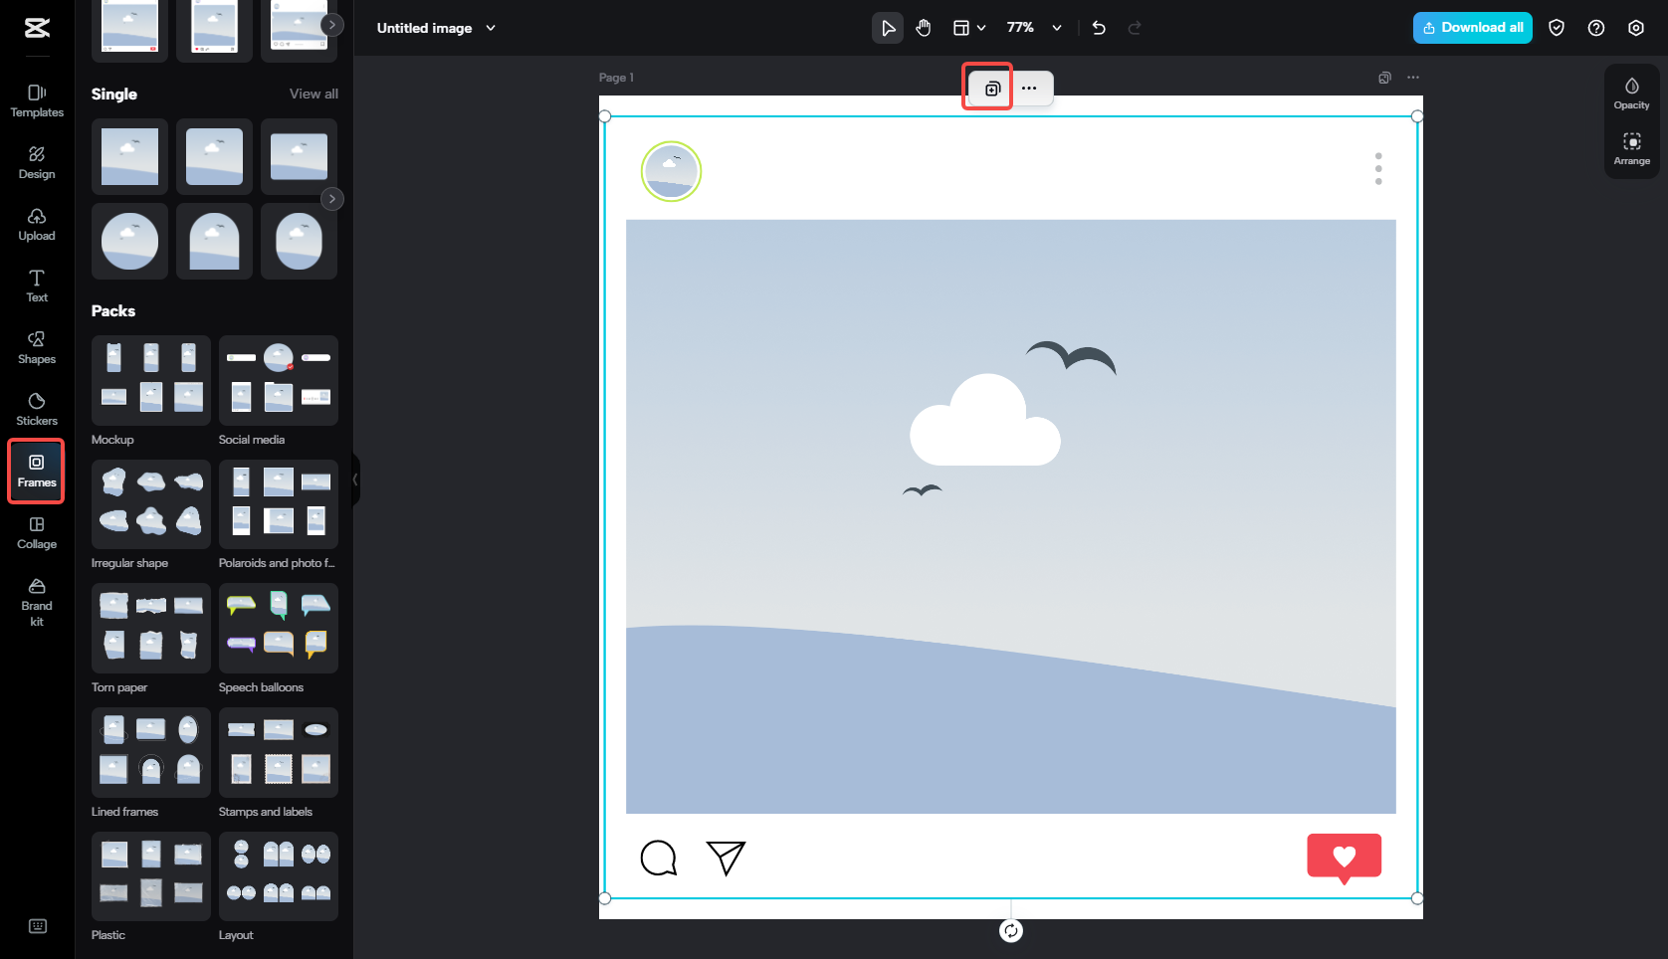This screenshot has width=1668, height=959.
Task: Open the Opacity settings panel
Action: (x=1632, y=92)
